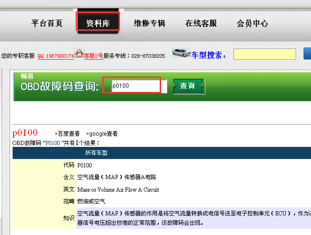Click the car icon beside 车型搜索
311x235 pixels.
(181, 53)
